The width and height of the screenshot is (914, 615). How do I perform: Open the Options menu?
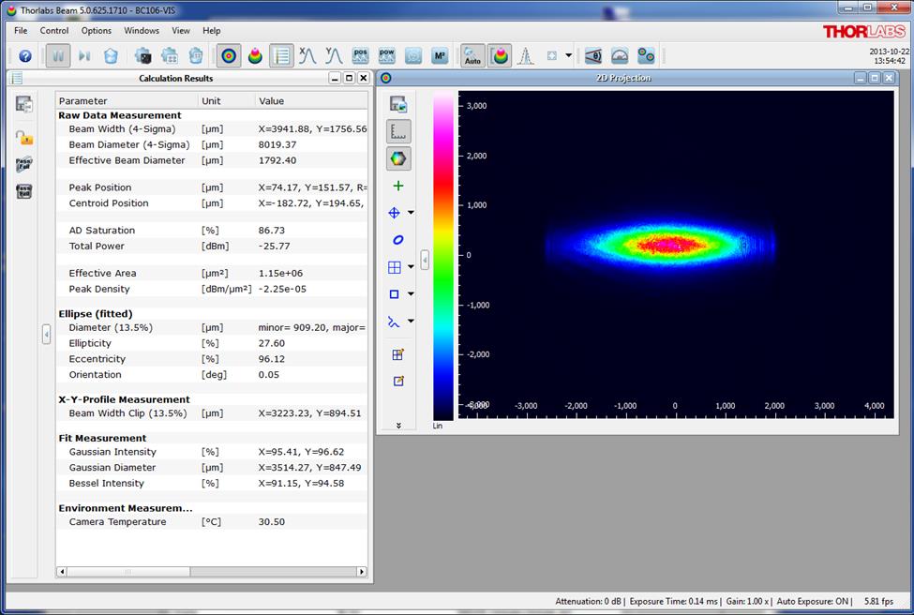point(96,30)
